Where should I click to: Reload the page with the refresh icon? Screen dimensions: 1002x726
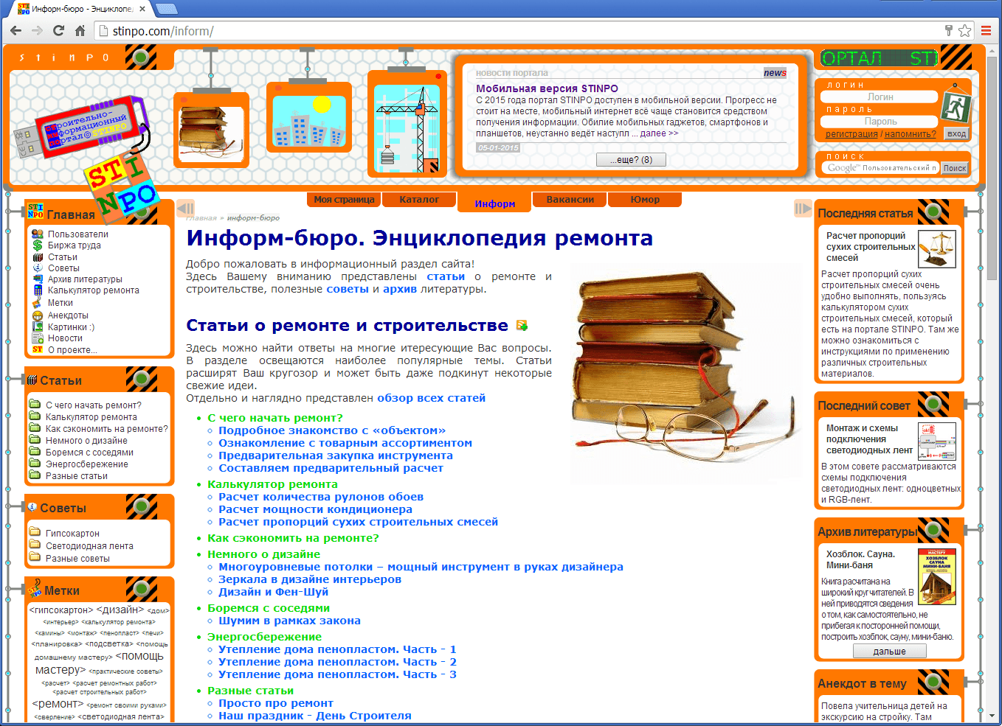pos(58,31)
